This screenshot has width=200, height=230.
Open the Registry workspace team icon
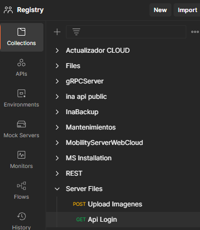8,10
